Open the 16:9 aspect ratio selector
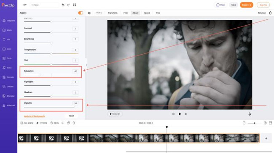 coord(24,5)
